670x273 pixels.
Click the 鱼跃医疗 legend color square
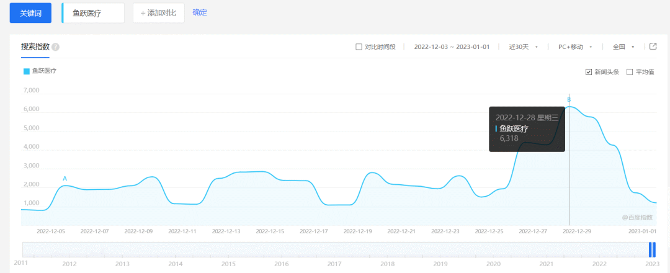pos(26,71)
